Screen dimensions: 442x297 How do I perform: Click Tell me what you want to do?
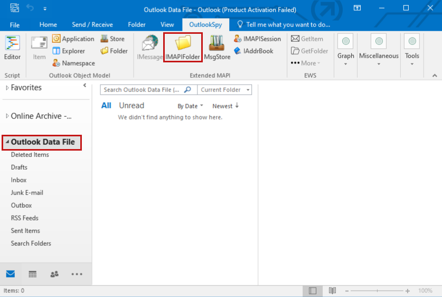coord(284,25)
